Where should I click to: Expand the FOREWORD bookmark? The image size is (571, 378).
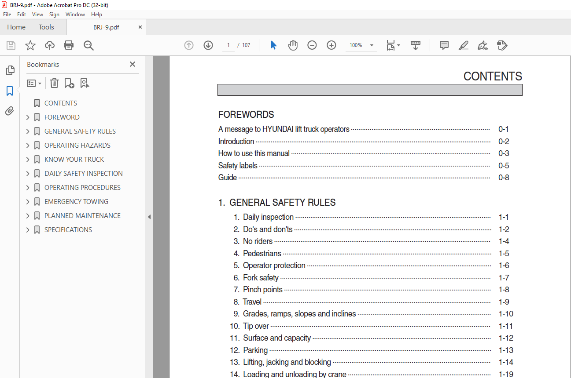pyautogui.click(x=28, y=117)
